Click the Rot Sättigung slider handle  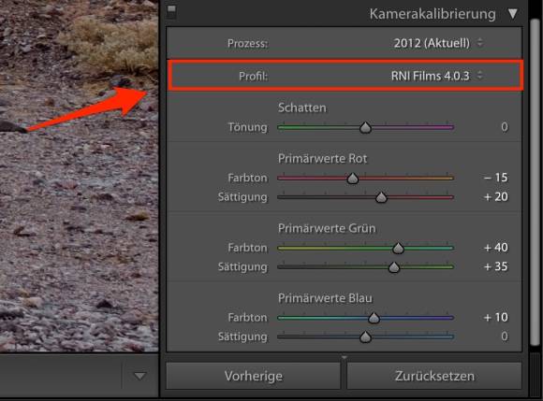(x=381, y=197)
